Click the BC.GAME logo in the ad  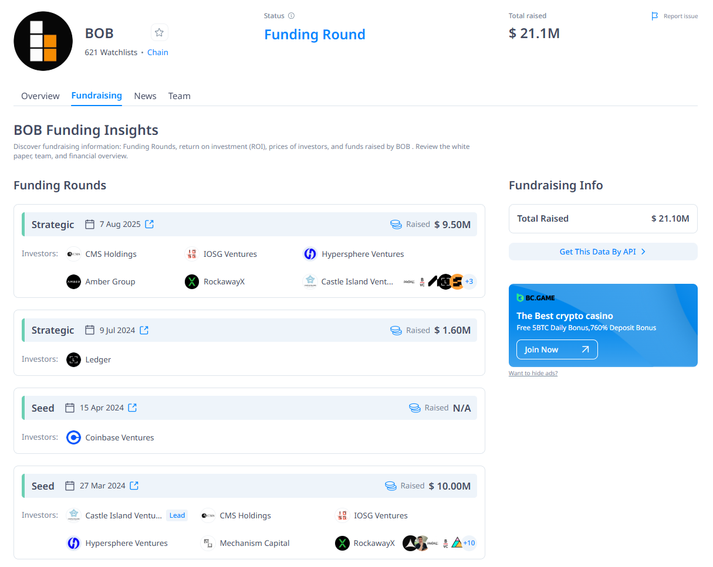pyautogui.click(x=536, y=298)
